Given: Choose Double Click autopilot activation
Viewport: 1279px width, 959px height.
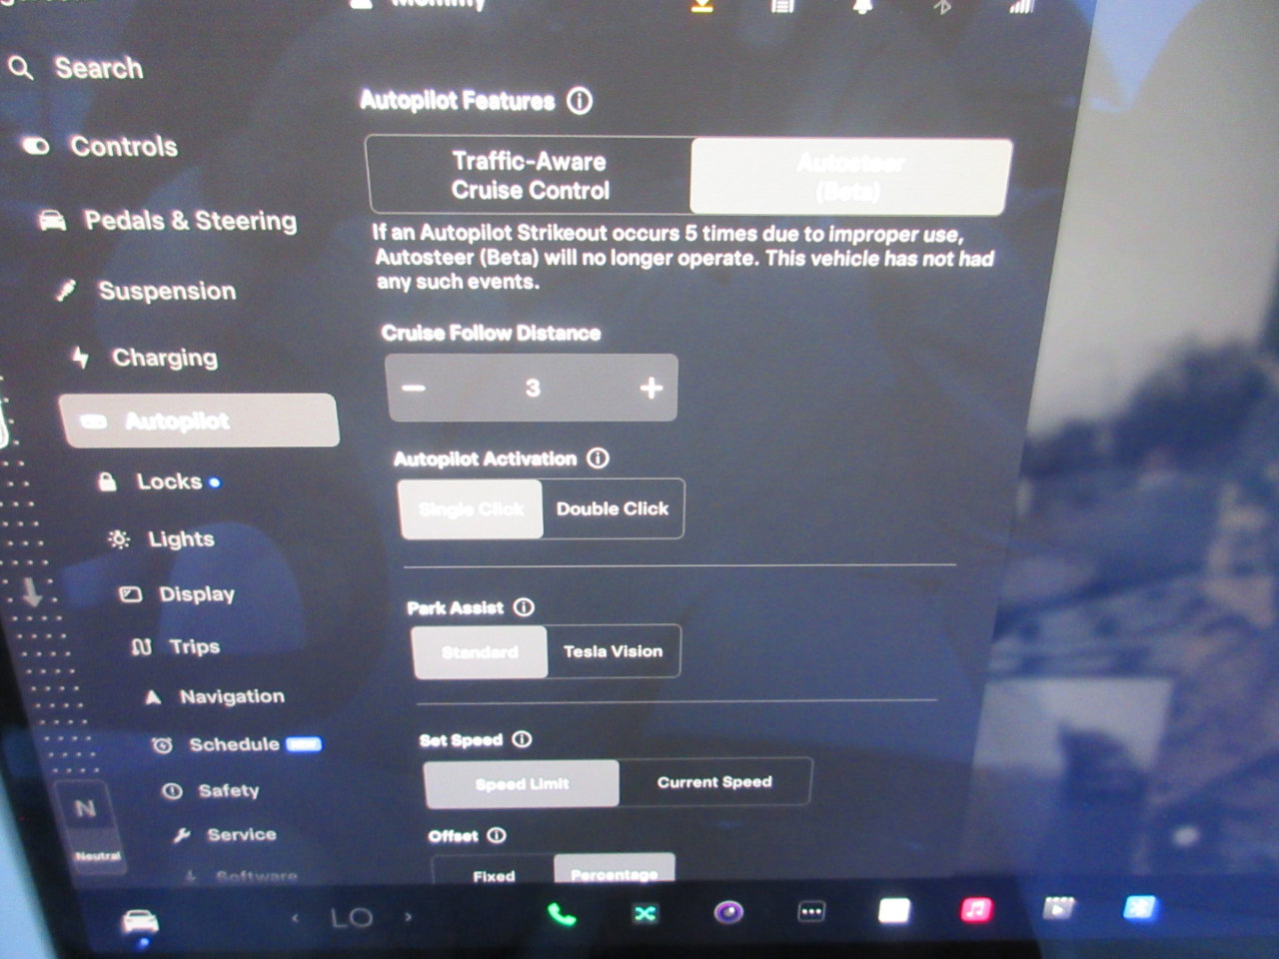Looking at the screenshot, I should (x=613, y=509).
